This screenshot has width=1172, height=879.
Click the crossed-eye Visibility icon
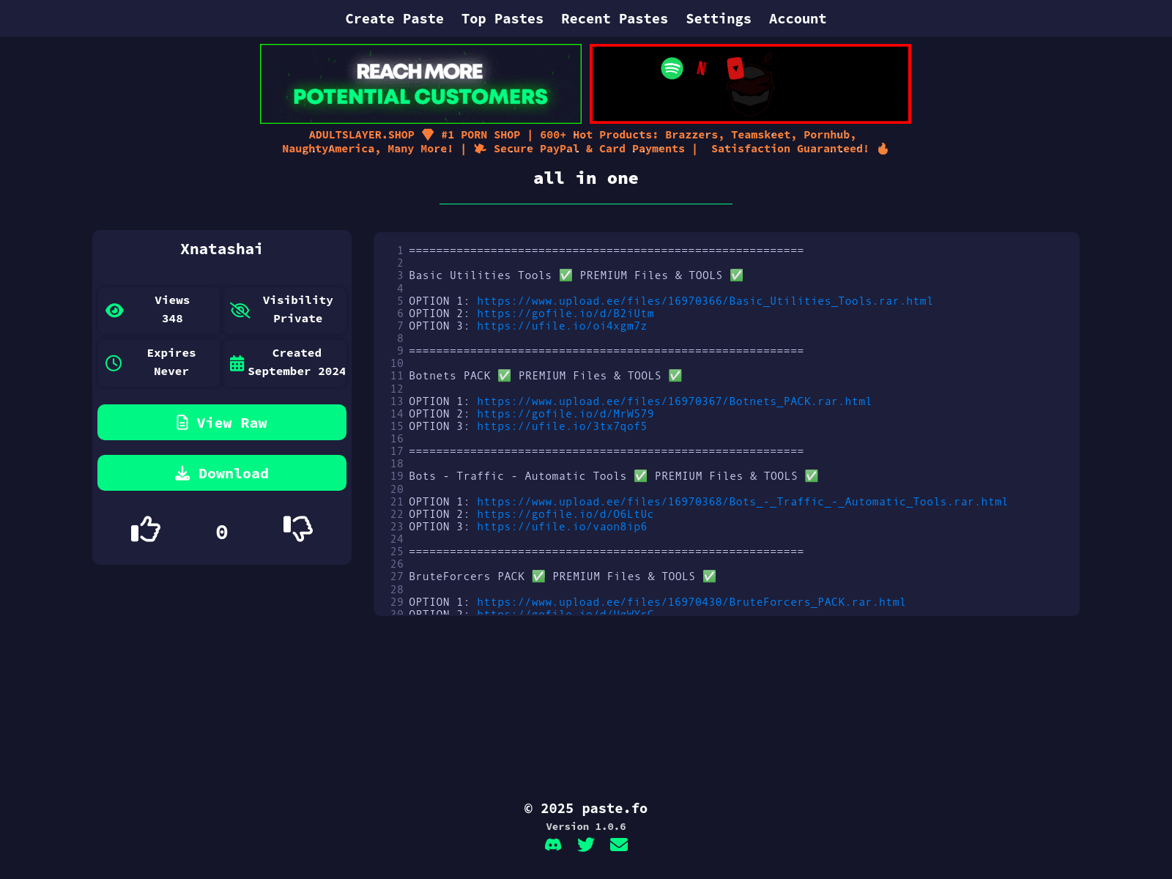(240, 311)
